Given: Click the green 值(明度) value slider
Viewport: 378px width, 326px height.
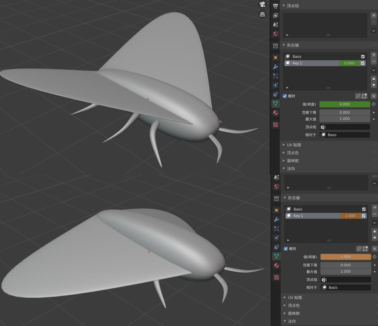Looking at the screenshot, I should pyautogui.click(x=344, y=104).
